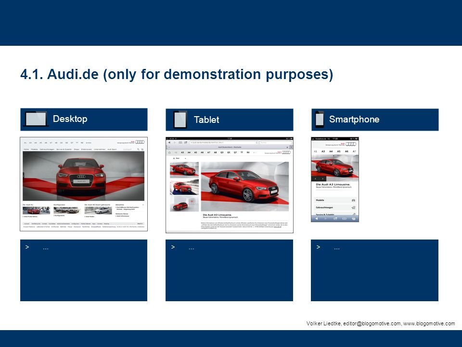Click the share icon in smartphone bottom toolbar
The image size is (462, 347).
click(x=335, y=219)
